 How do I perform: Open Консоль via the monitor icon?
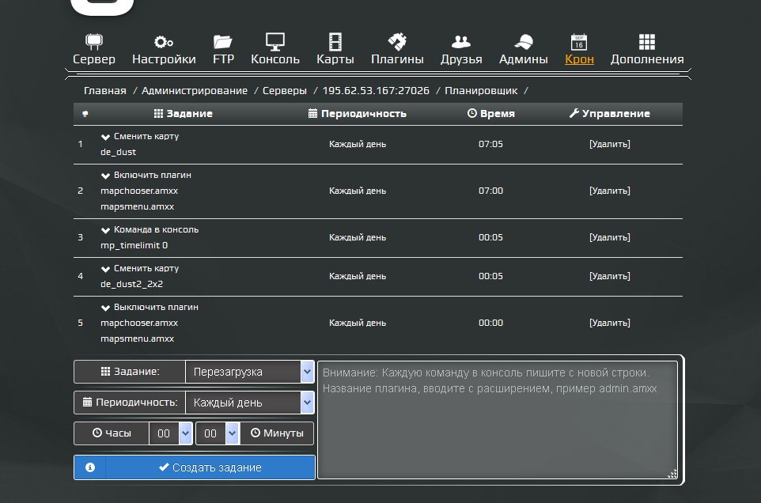point(274,42)
